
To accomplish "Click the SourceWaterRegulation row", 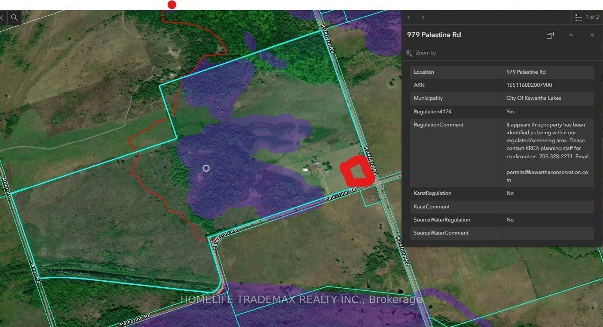I will pyautogui.click(x=502, y=220).
